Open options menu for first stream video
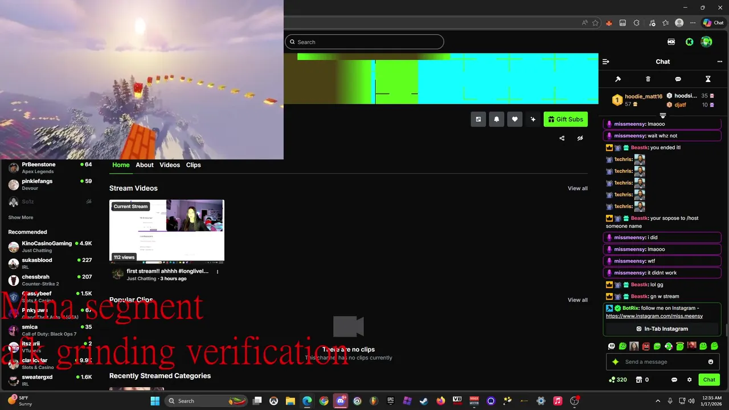Image resolution: width=729 pixels, height=410 pixels. coord(218,272)
